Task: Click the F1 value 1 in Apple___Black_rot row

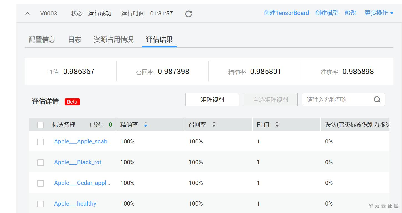Action: click(x=258, y=162)
